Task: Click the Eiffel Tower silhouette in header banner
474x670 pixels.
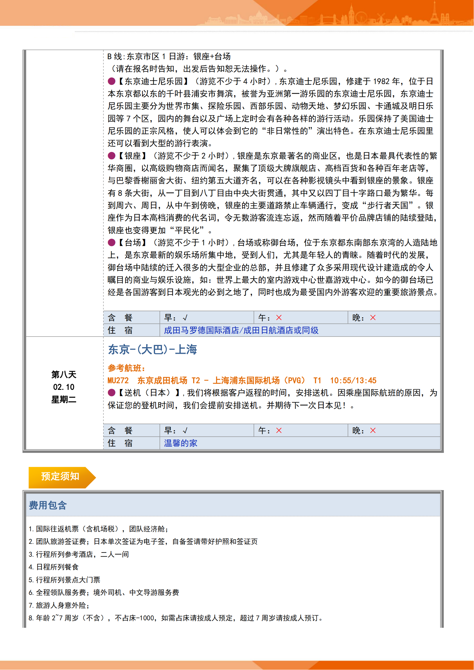Action: (434, 13)
